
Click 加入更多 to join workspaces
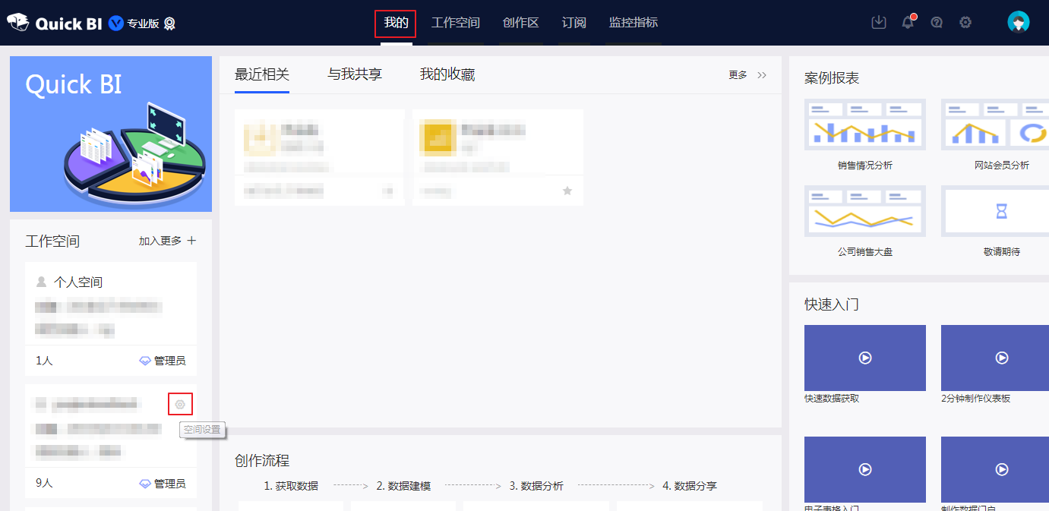[160, 241]
